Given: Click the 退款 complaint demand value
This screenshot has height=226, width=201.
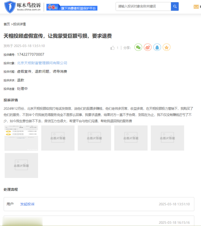Looking at the screenshot, I should tap(21, 80).
